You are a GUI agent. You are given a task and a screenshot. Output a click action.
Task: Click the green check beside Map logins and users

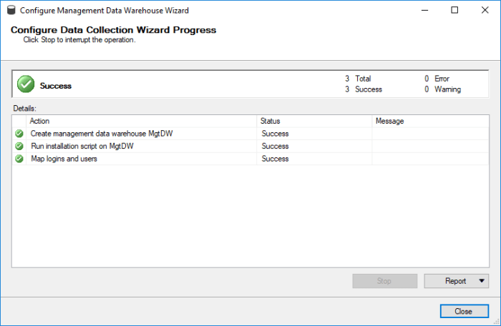point(19,159)
